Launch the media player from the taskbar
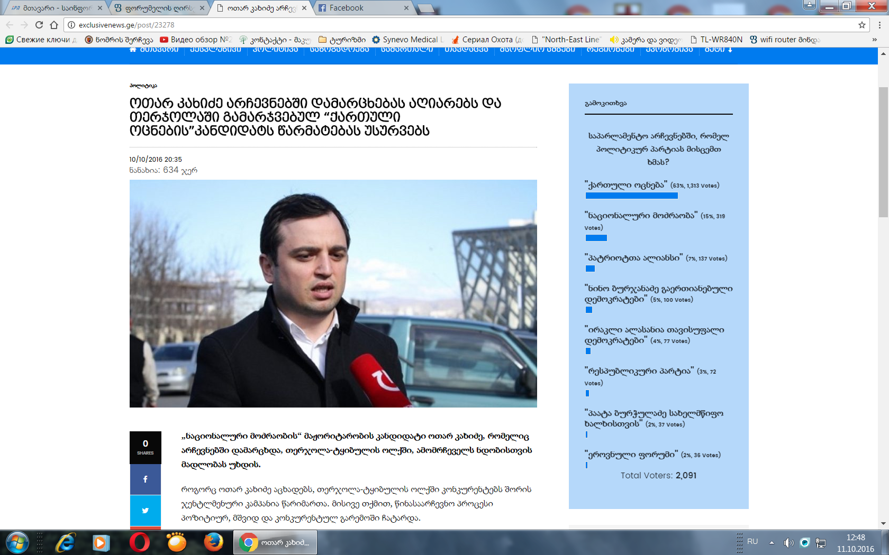Viewport: 889px width, 555px height. point(101,543)
